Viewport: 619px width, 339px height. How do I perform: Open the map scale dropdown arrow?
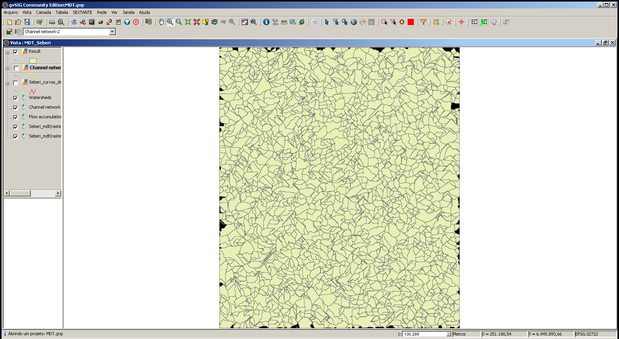coord(448,334)
